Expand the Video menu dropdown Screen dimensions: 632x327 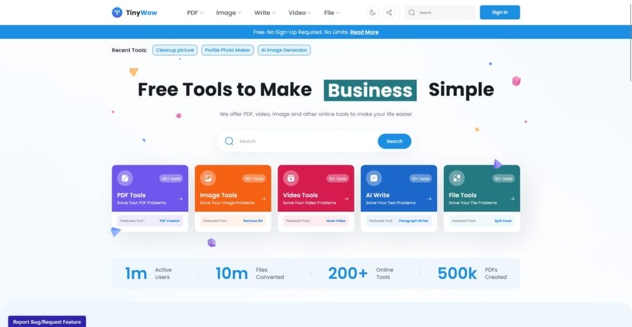point(299,12)
